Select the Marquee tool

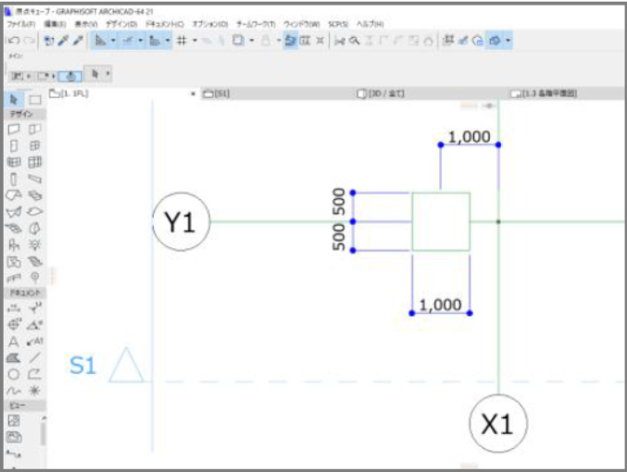[35, 100]
